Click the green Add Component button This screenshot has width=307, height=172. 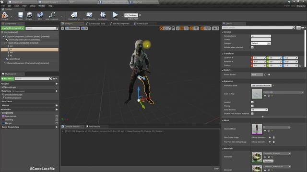pyautogui.click(x=13, y=28)
